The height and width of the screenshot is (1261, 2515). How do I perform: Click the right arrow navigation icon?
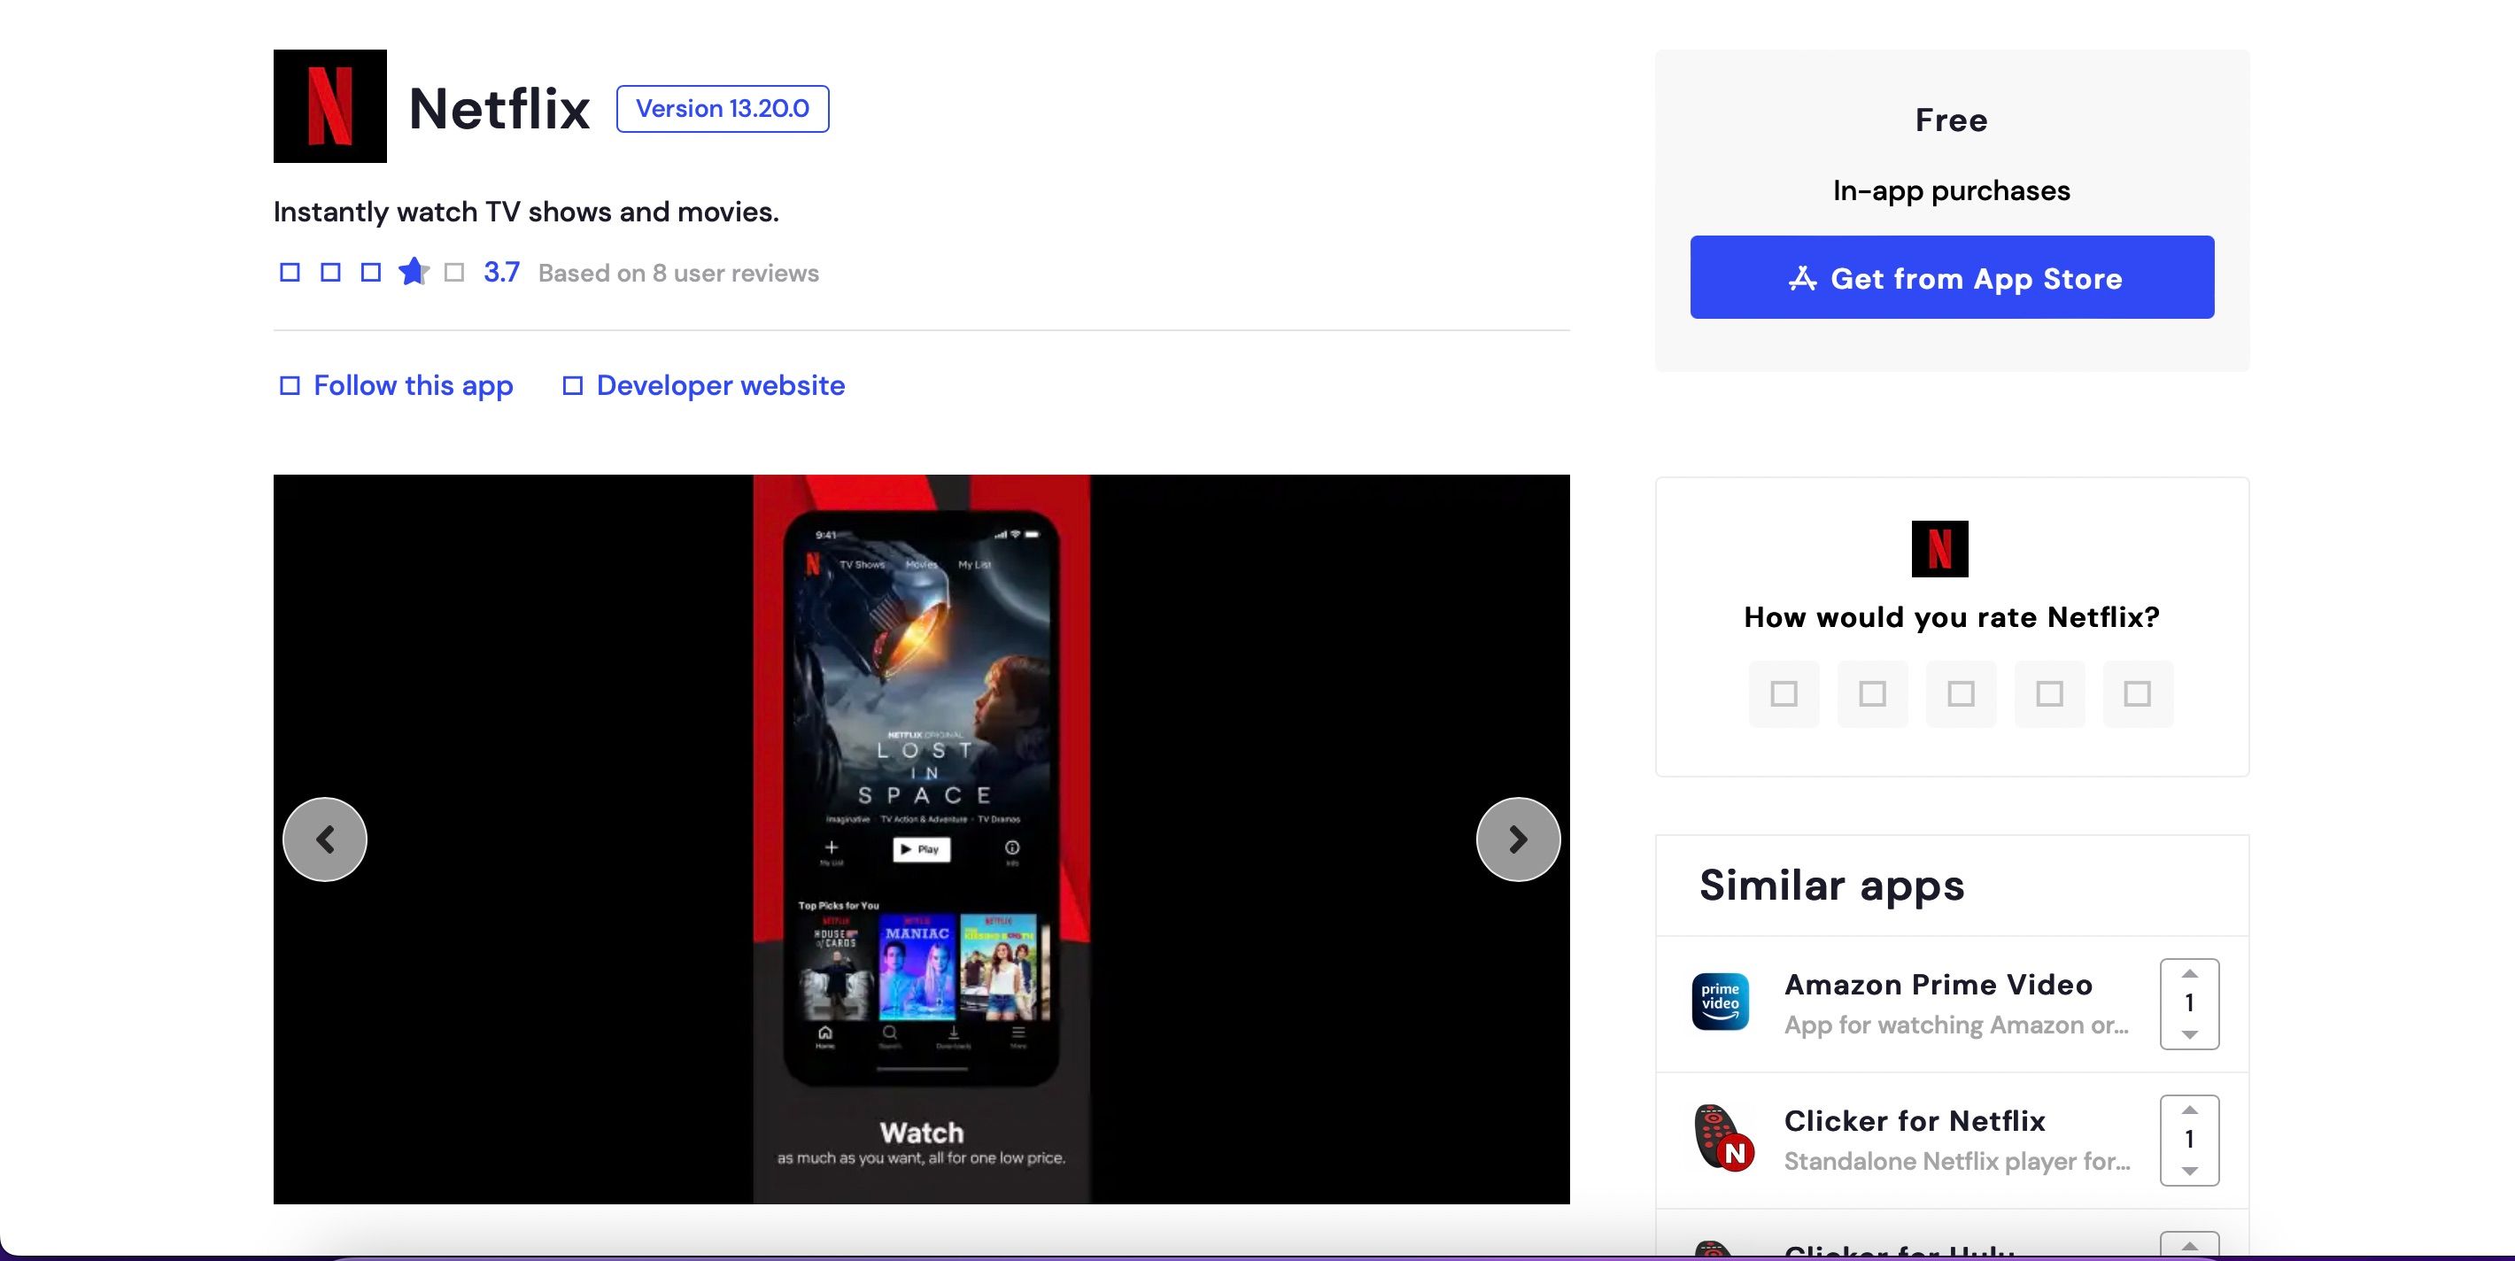1516,838
